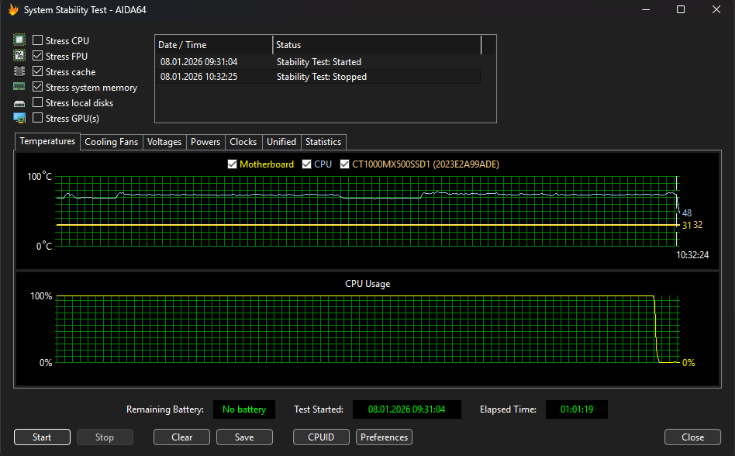735x456 pixels.
Task: Minimize the AIDA64 window
Action: coord(646,10)
